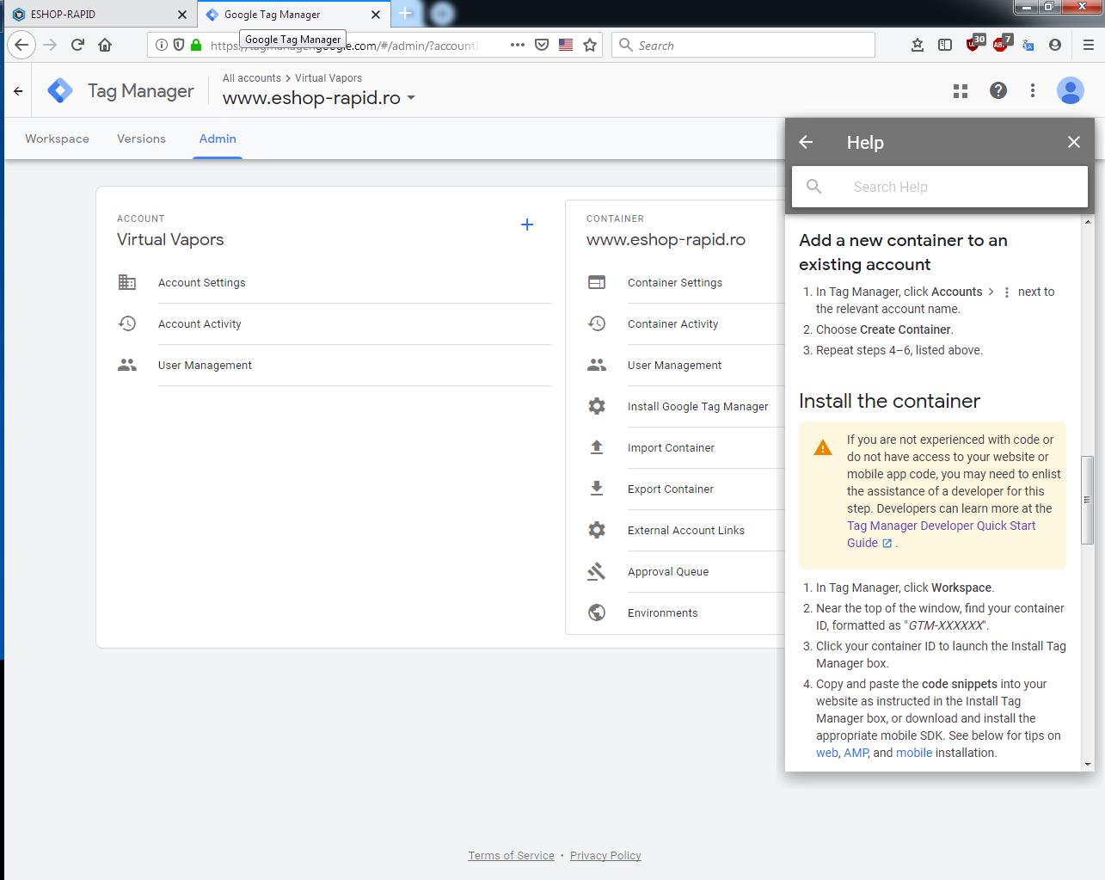
Task: Click the site security padlock icon
Action: coord(196,45)
